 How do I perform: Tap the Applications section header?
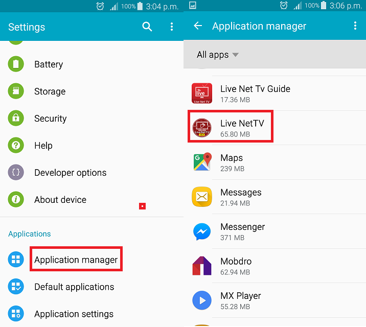coord(30,233)
